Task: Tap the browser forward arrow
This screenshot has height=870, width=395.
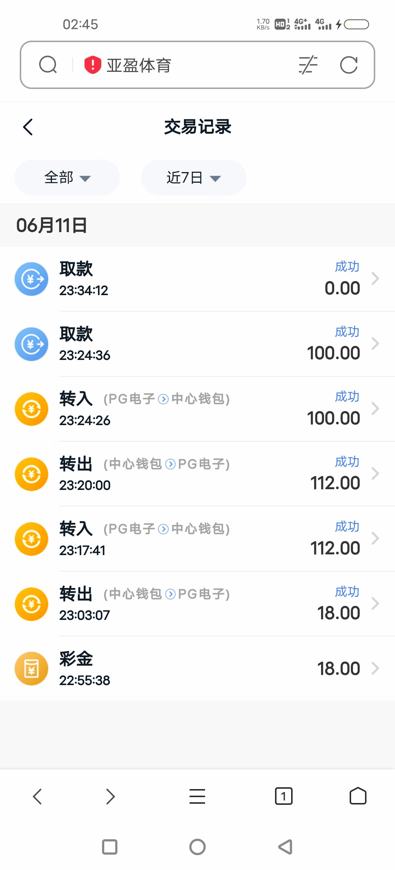Action: (x=110, y=796)
